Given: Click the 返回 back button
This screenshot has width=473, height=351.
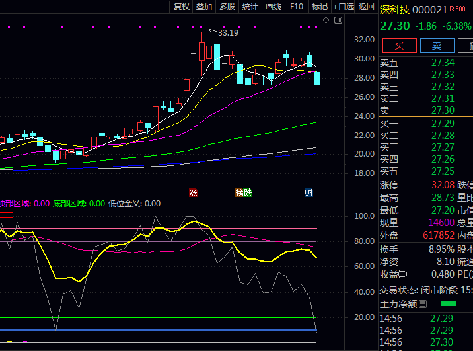Looking at the screenshot, I should pyautogui.click(x=366, y=7).
